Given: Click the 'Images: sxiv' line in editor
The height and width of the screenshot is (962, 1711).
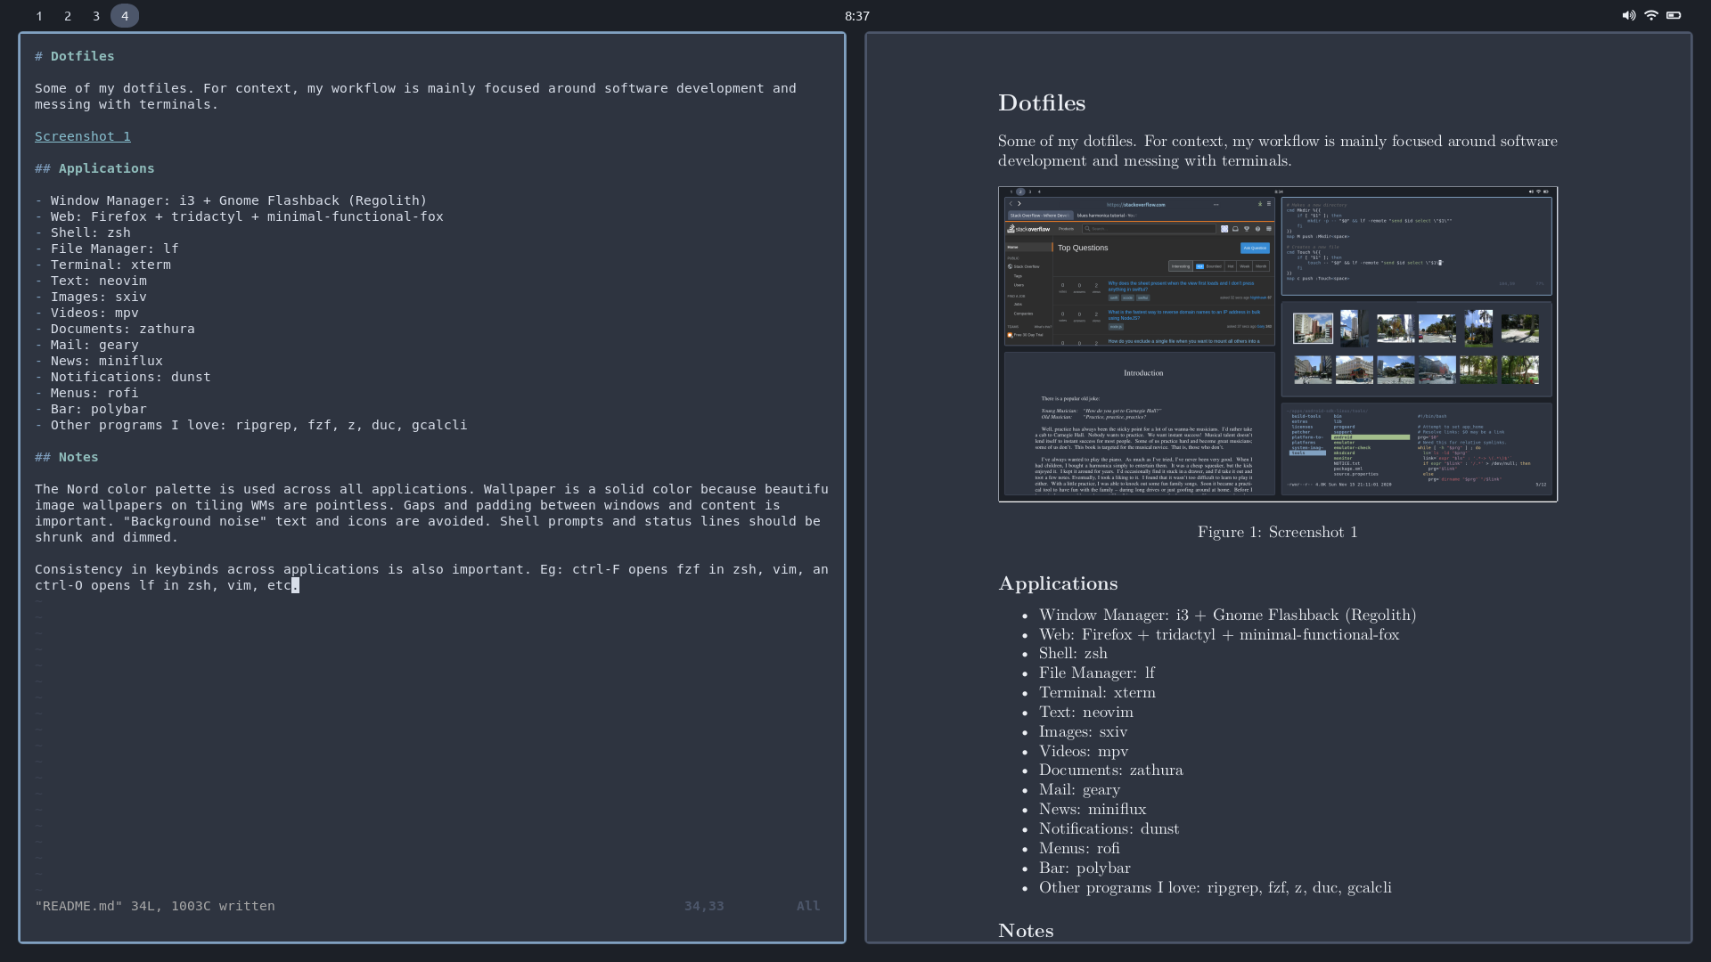Looking at the screenshot, I should pyautogui.click(x=91, y=297).
